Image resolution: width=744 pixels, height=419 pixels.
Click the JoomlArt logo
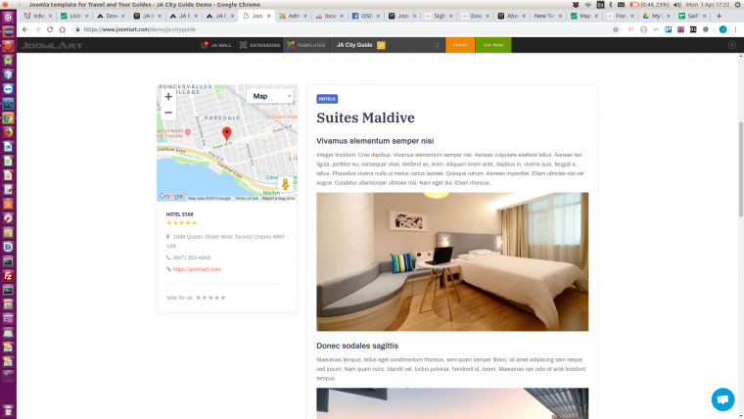(52, 46)
